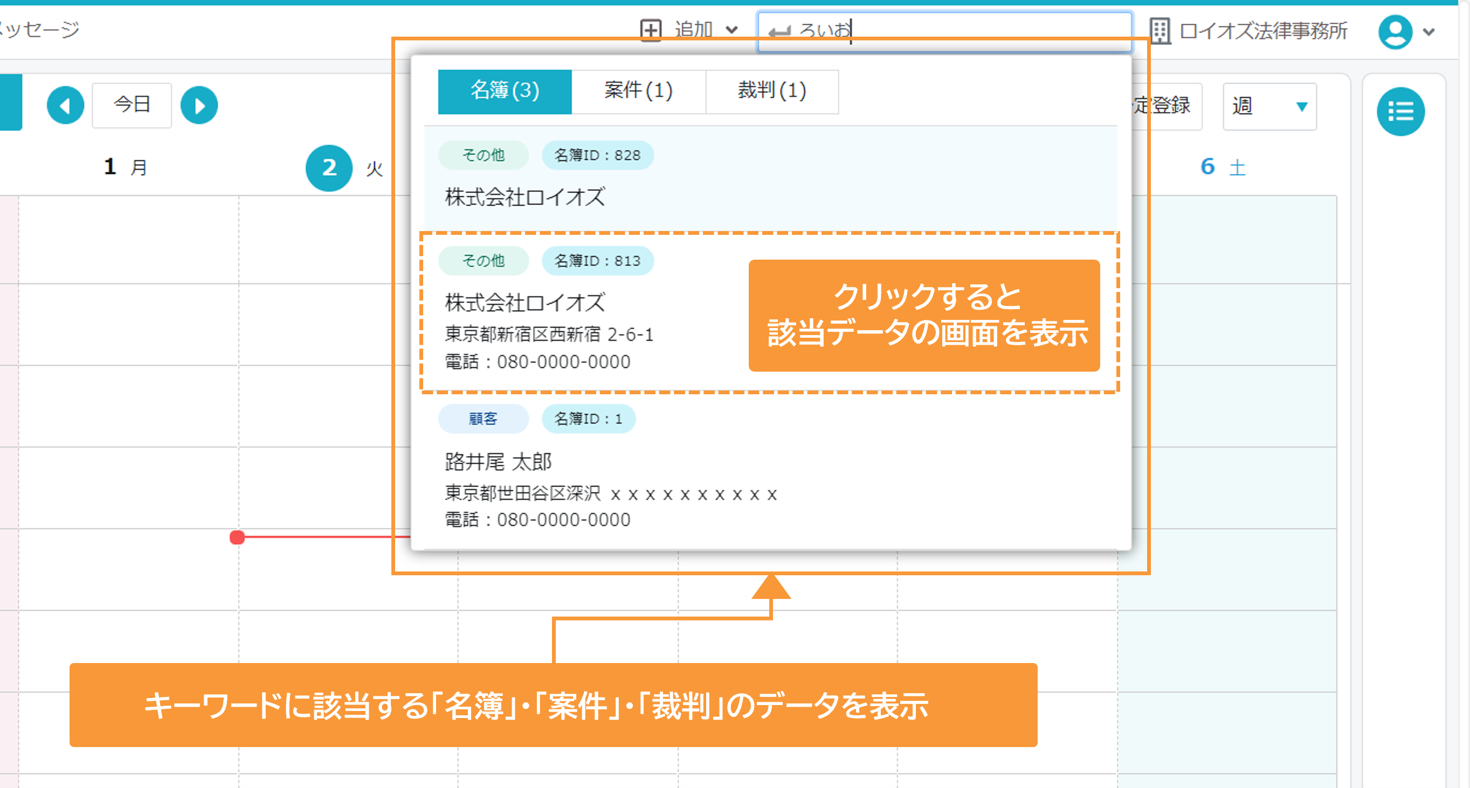This screenshot has width=1470, height=788.
Task: Expand the user account chevron menu
Action: click(1429, 32)
